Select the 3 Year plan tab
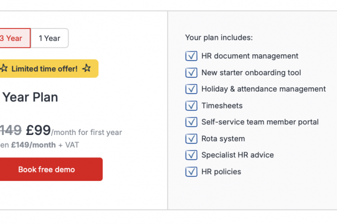The image size is (337, 224). pos(15,38)
